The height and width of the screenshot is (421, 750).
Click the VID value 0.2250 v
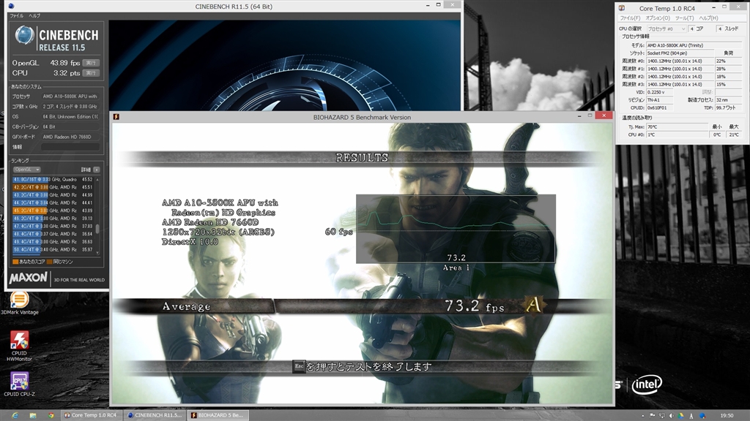(x=660, y=92)
